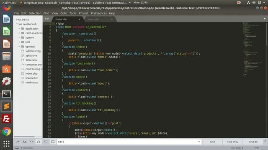Open LibreOffice Calc from dock
The height and width of the screenshot is (150, 268).
pos(6,32)
